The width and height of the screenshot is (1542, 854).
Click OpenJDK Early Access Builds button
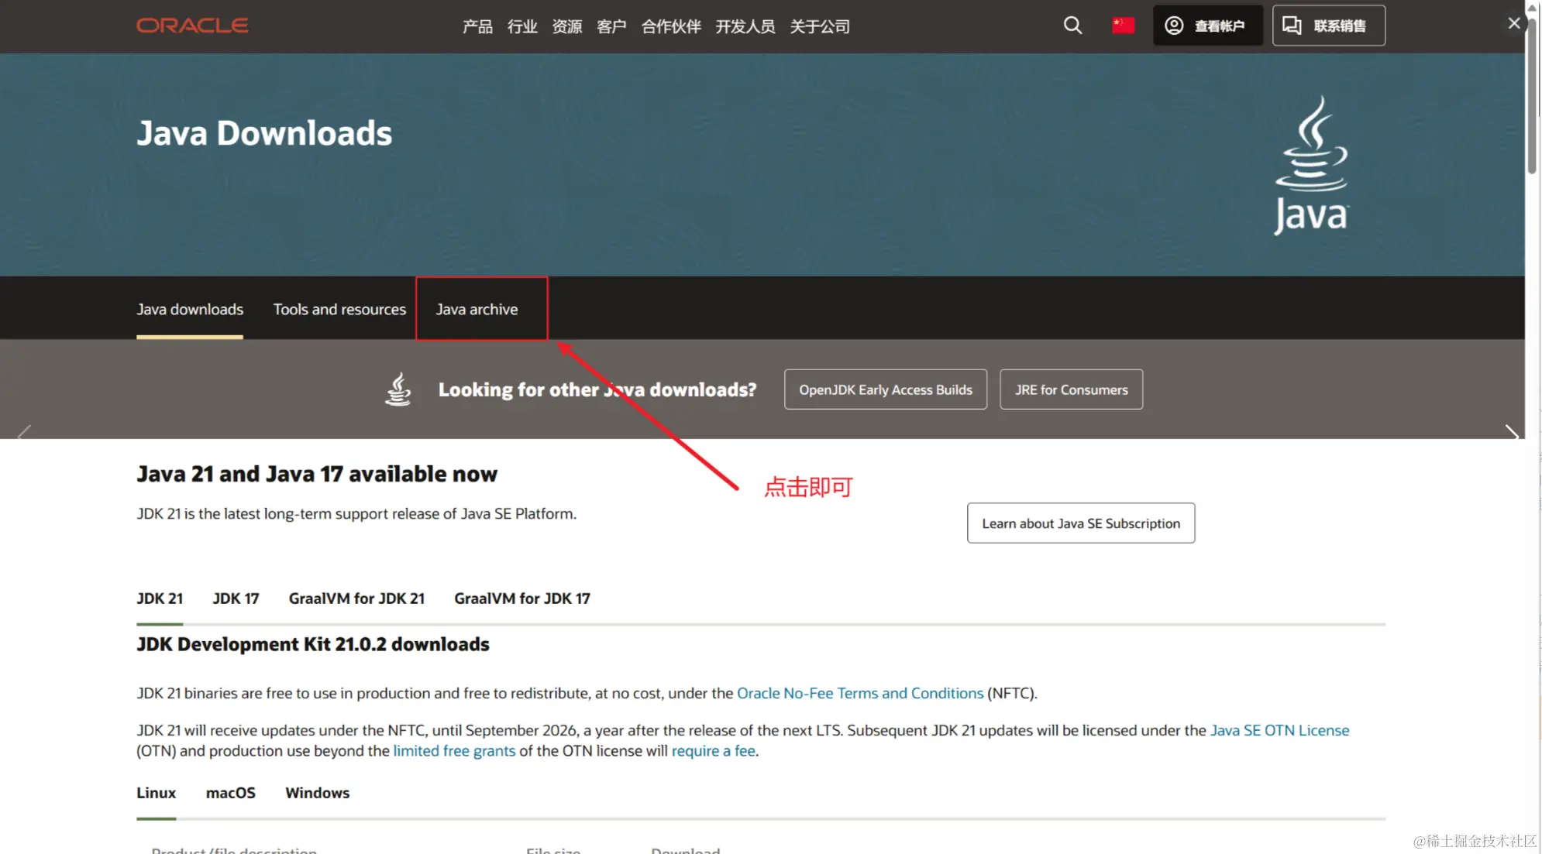click(885, 389)
